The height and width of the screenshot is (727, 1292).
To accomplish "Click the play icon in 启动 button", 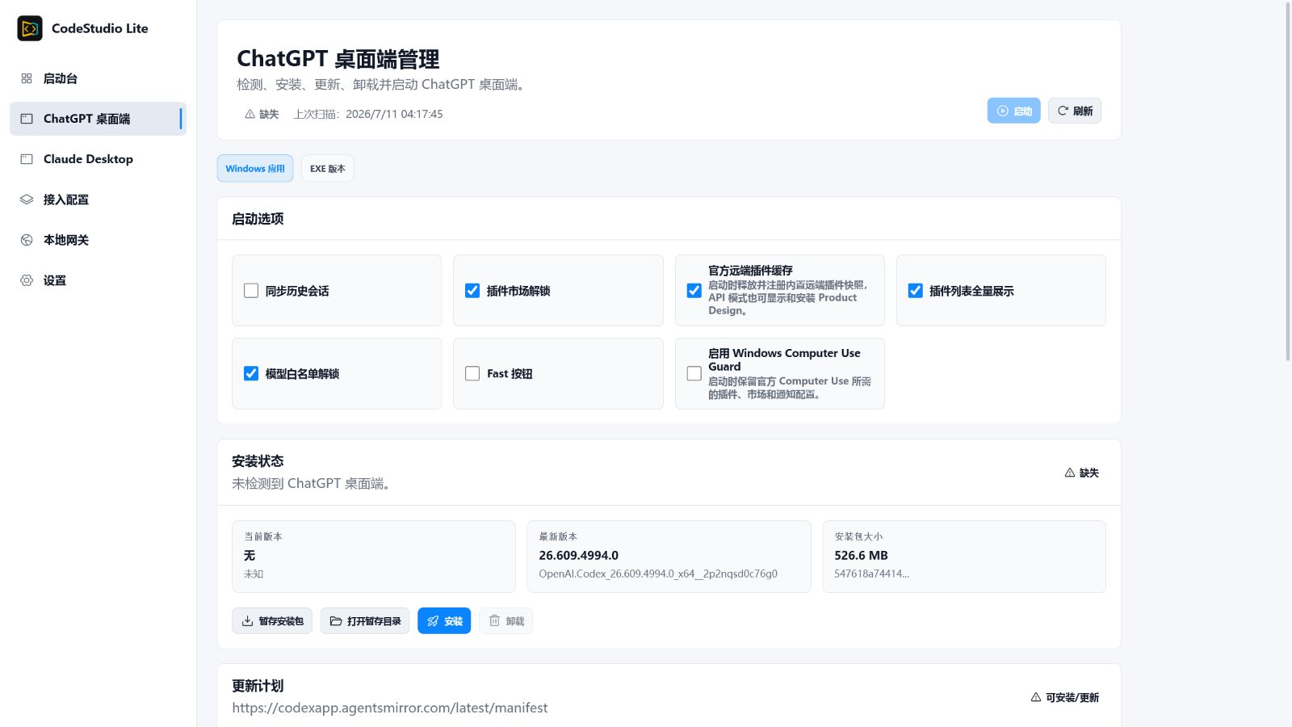I will click(x=1002, y=111).
